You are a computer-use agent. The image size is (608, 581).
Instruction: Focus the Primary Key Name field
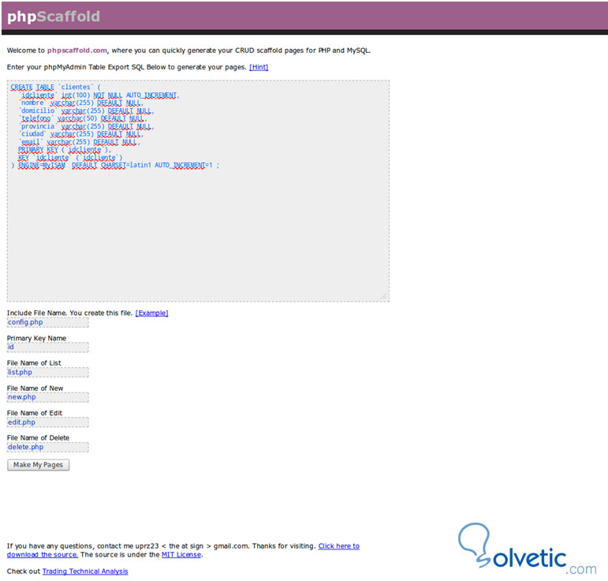coord(47,347)
